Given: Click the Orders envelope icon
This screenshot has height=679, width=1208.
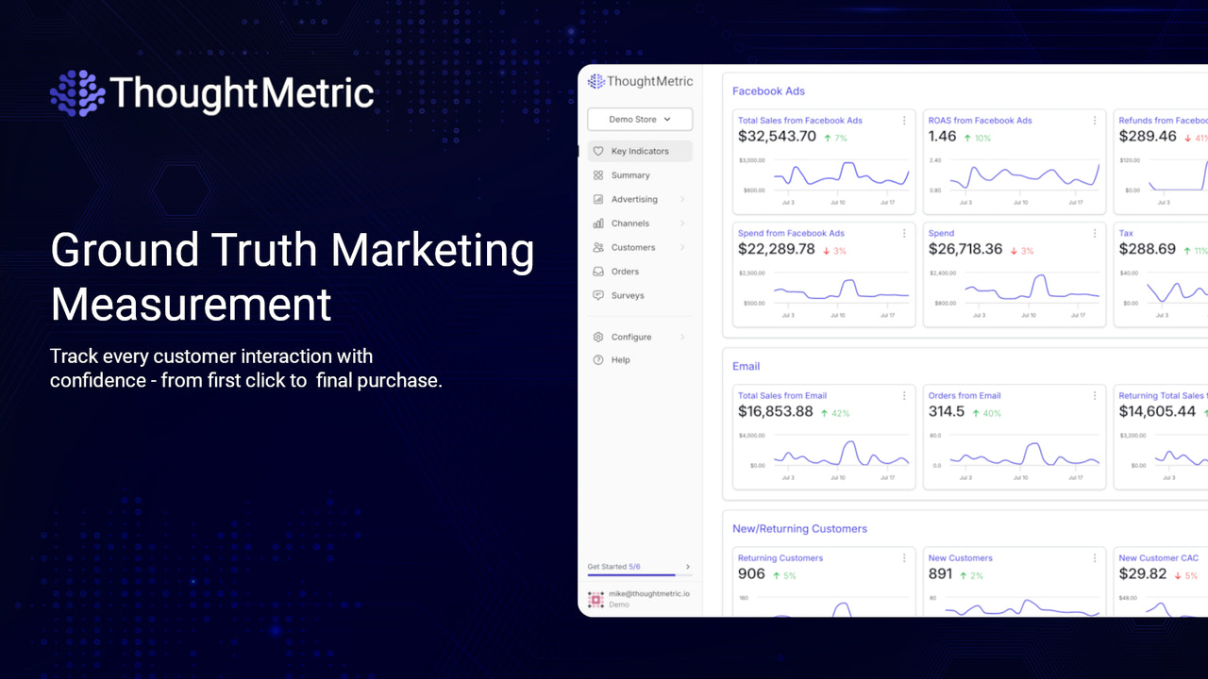Looking at the screenshot, I should coord(598,271).
